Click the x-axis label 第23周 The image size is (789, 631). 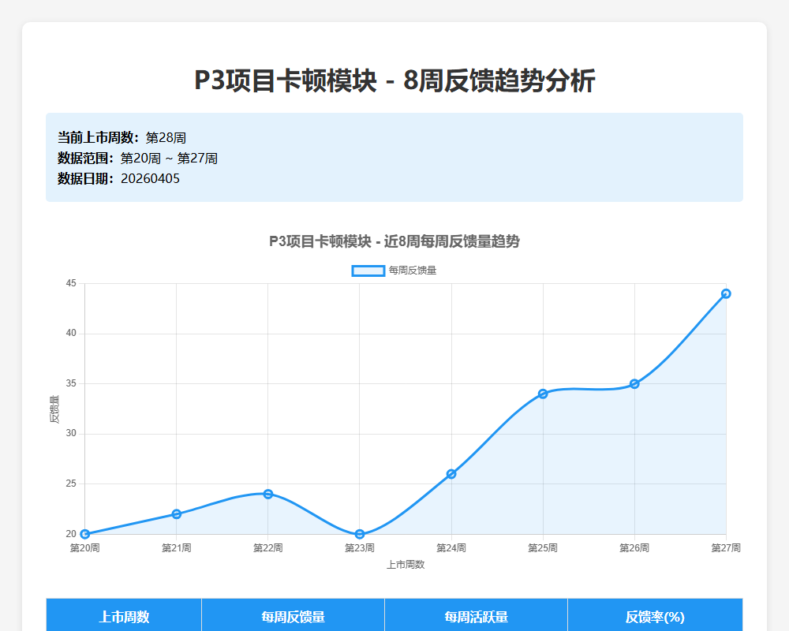point(360,548)
